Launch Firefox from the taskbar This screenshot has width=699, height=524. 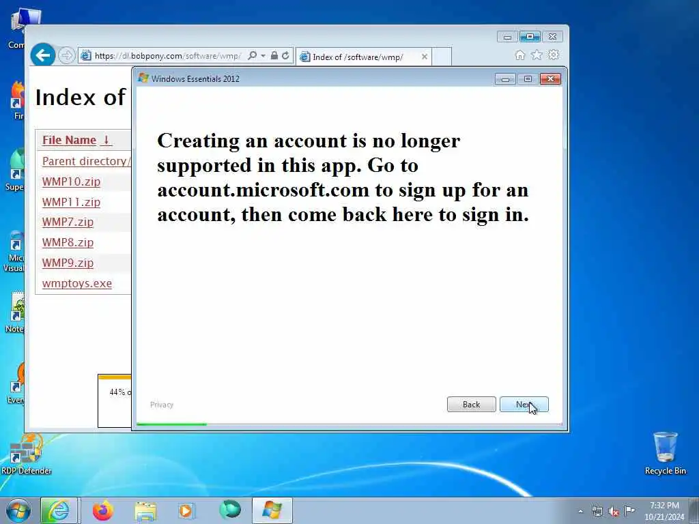pos(103,510)
